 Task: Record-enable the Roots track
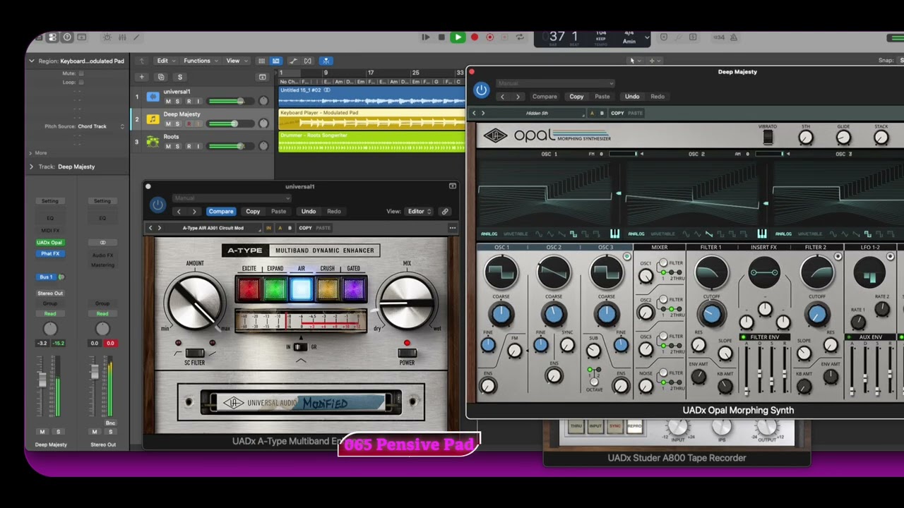click(188, 146)
